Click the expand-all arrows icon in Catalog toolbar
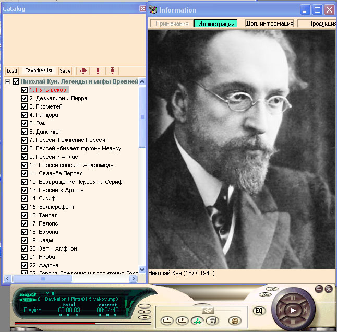The height and width of the screenshot is (332, 337). (82, 71)
